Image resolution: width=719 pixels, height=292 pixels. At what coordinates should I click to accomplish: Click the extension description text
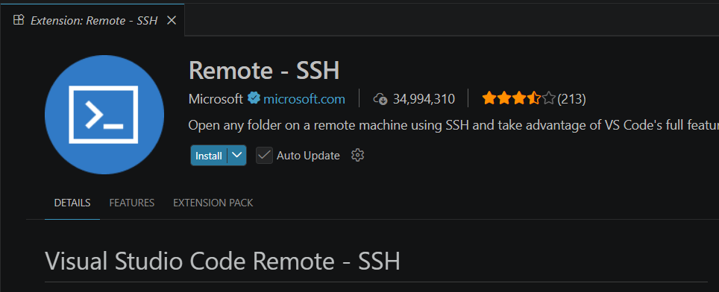(453, 125)
